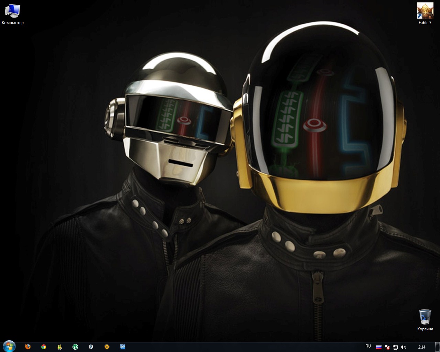The height and width of the screenshot is (352, 440).
Task: Click the RU language indicator
Action: coord(368,346)
